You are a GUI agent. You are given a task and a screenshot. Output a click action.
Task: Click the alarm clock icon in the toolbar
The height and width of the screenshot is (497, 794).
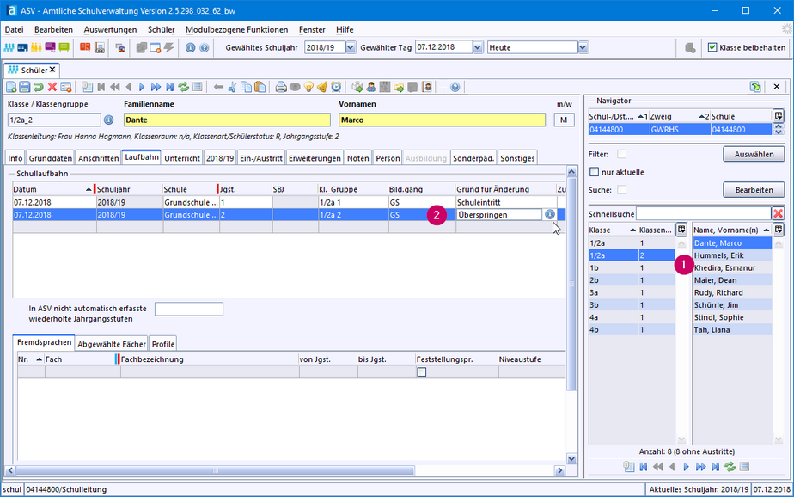point(336,87)
